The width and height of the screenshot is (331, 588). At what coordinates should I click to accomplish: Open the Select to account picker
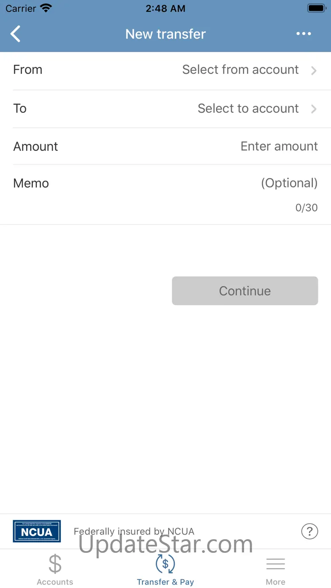[248, 109]
